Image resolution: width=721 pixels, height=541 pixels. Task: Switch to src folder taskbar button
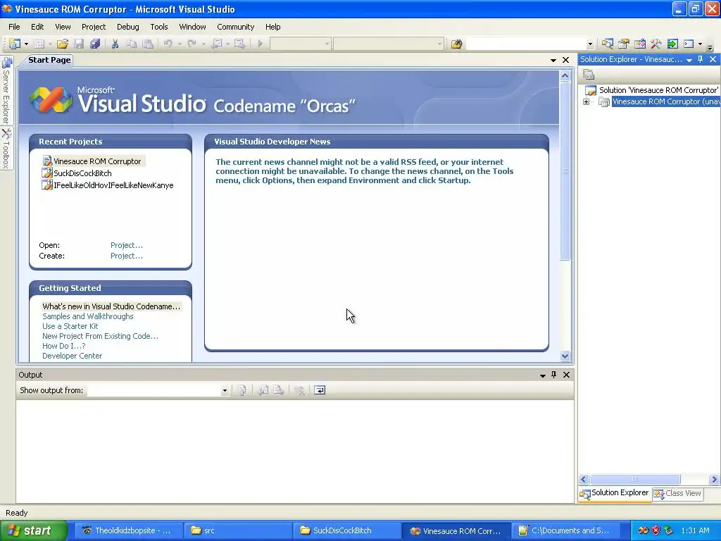point(238,530)
